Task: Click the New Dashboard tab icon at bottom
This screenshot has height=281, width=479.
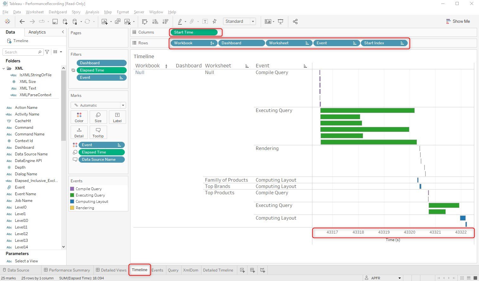Action: 252,270
